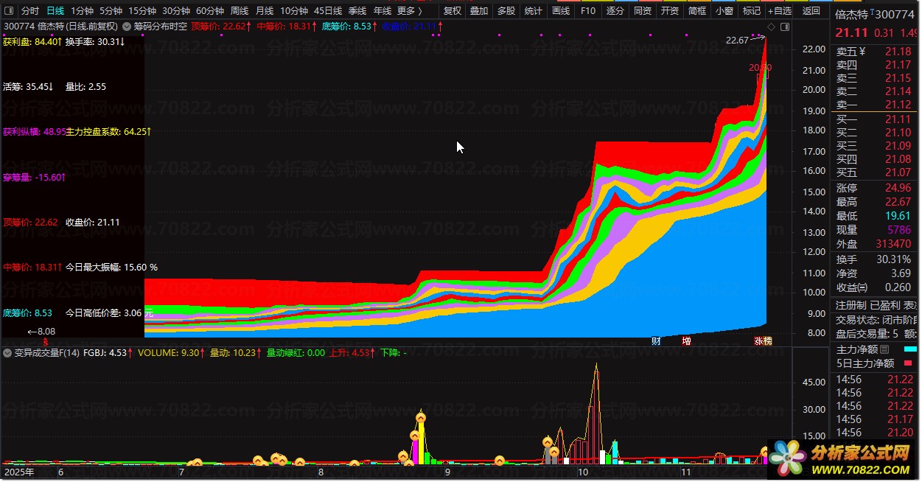Select the 10分钟 period tab

coord(293,11)
